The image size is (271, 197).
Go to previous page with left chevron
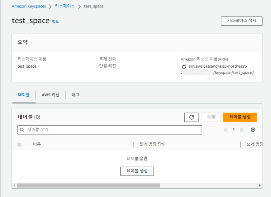click(x=226, y=130)
